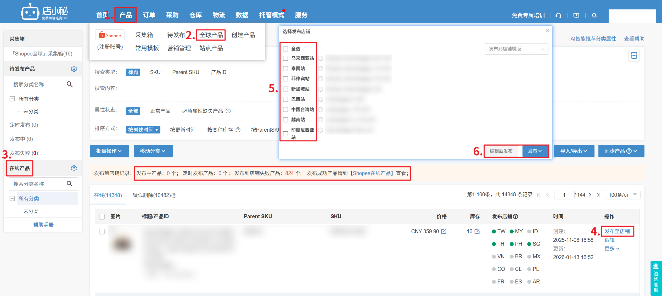Open the 订单 top menu
This screenshot has width=662, height=296.
coord(149,15)
